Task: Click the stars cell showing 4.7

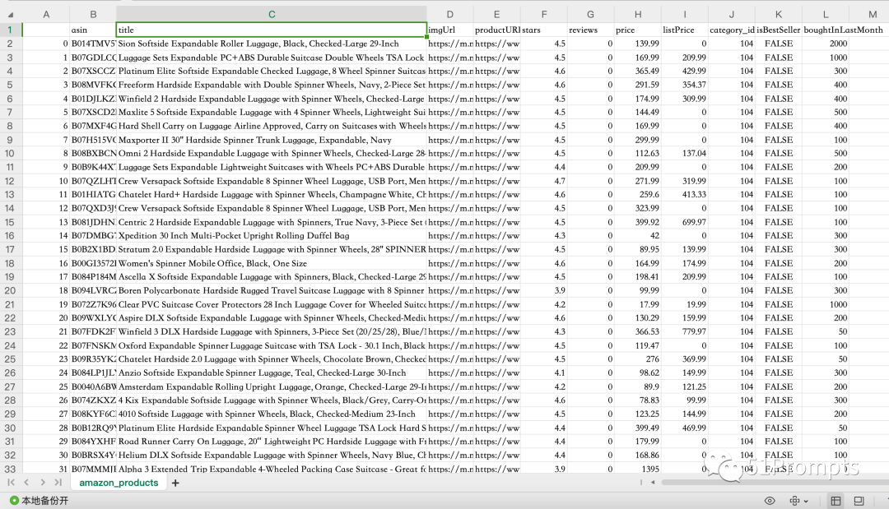Action: tap(544, 181)
